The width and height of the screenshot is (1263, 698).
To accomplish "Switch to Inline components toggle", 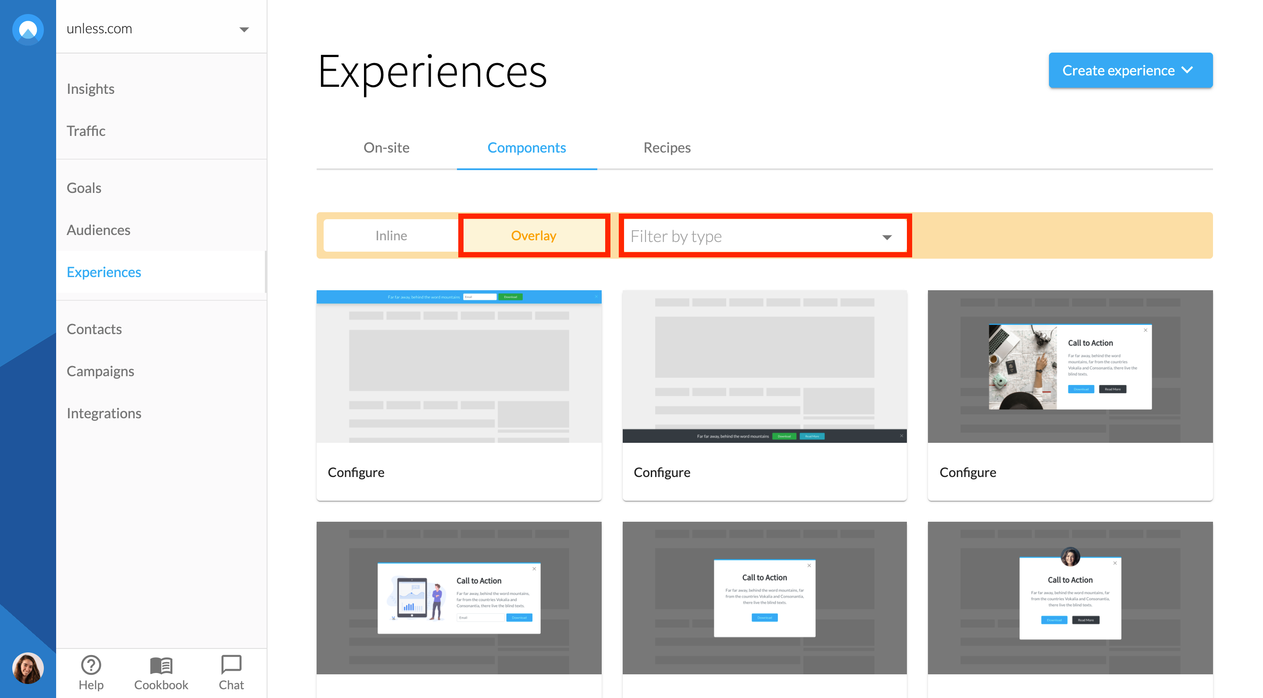I will pyautogui.click(x=391, y=236).
